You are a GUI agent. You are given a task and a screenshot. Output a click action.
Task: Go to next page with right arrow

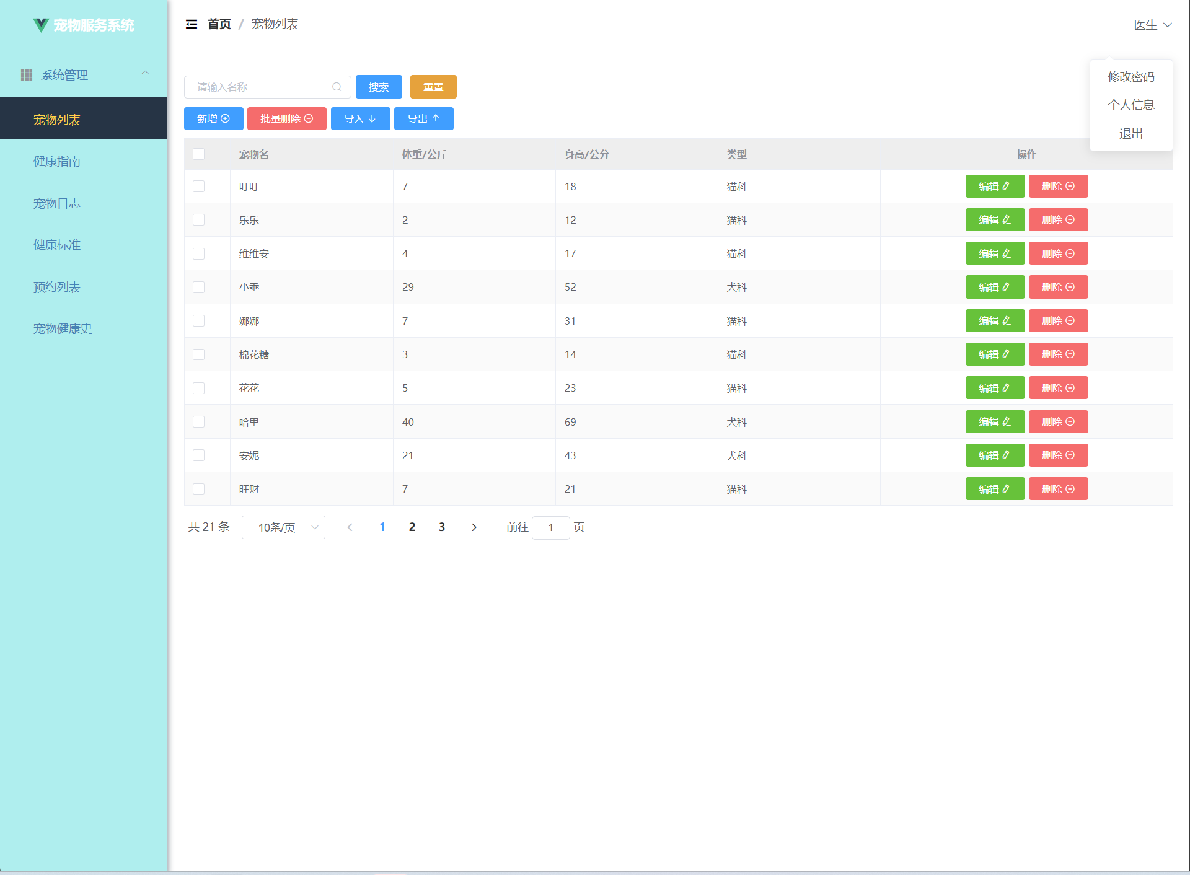(474, 527)
